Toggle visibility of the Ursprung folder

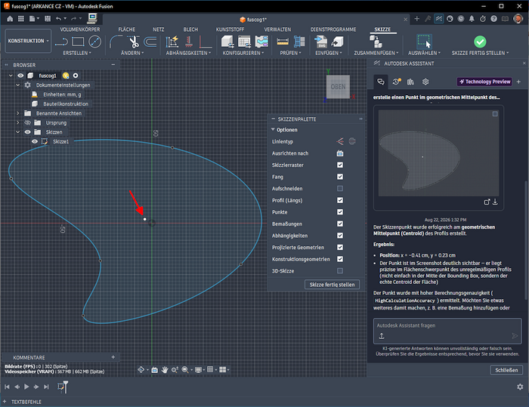click(x=28, y=123)
